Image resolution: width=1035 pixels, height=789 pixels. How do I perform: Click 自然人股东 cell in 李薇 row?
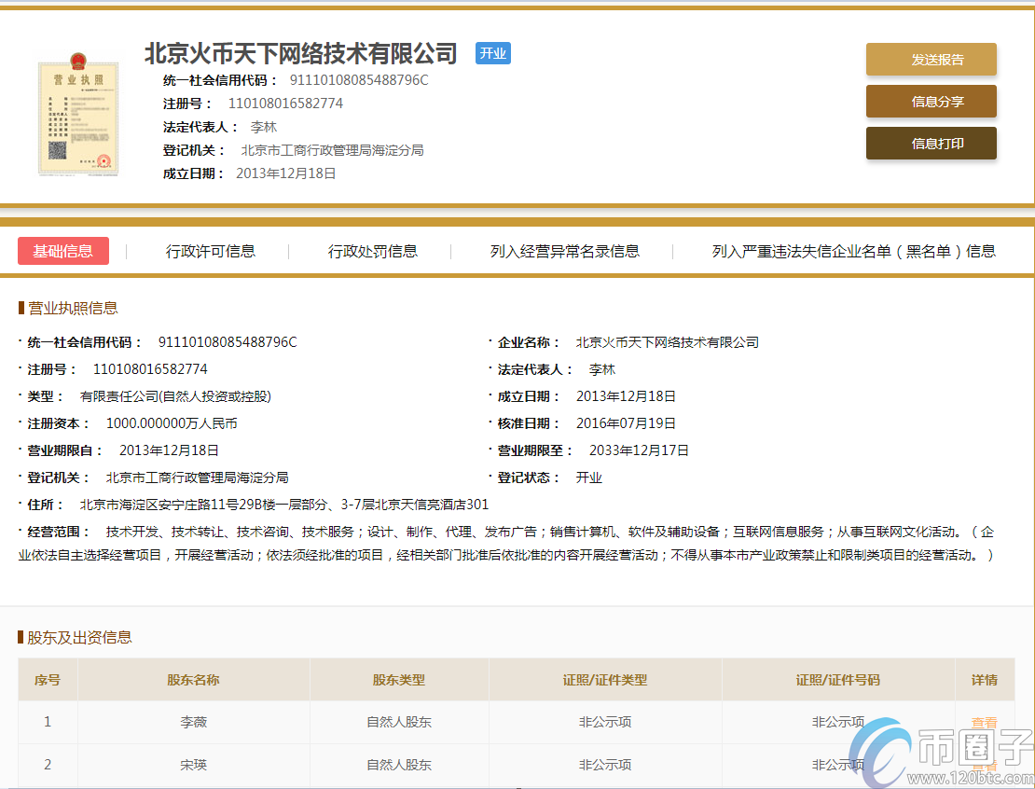pos(399,722)
